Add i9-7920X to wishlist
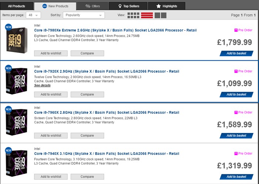 coord(51,94)
